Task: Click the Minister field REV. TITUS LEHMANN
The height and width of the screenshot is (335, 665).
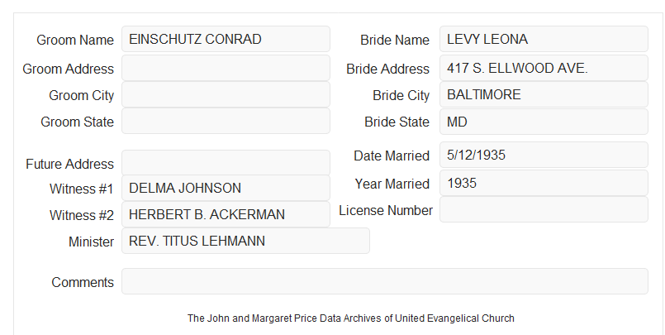Action: pyautogui.click(x=245, y=241)
